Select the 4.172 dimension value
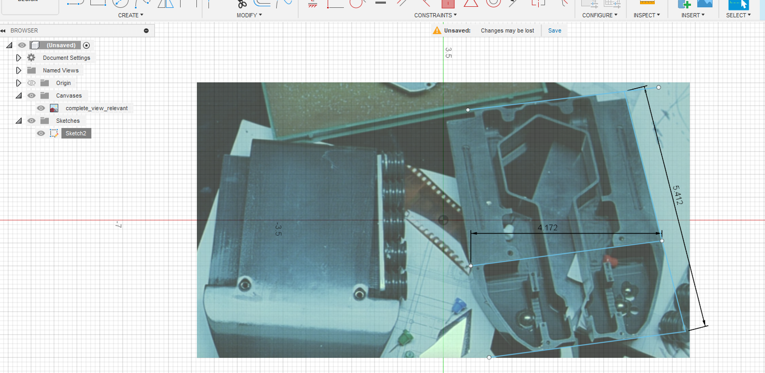This screenshot has height=373, width=765. click(x=548, y=227)
